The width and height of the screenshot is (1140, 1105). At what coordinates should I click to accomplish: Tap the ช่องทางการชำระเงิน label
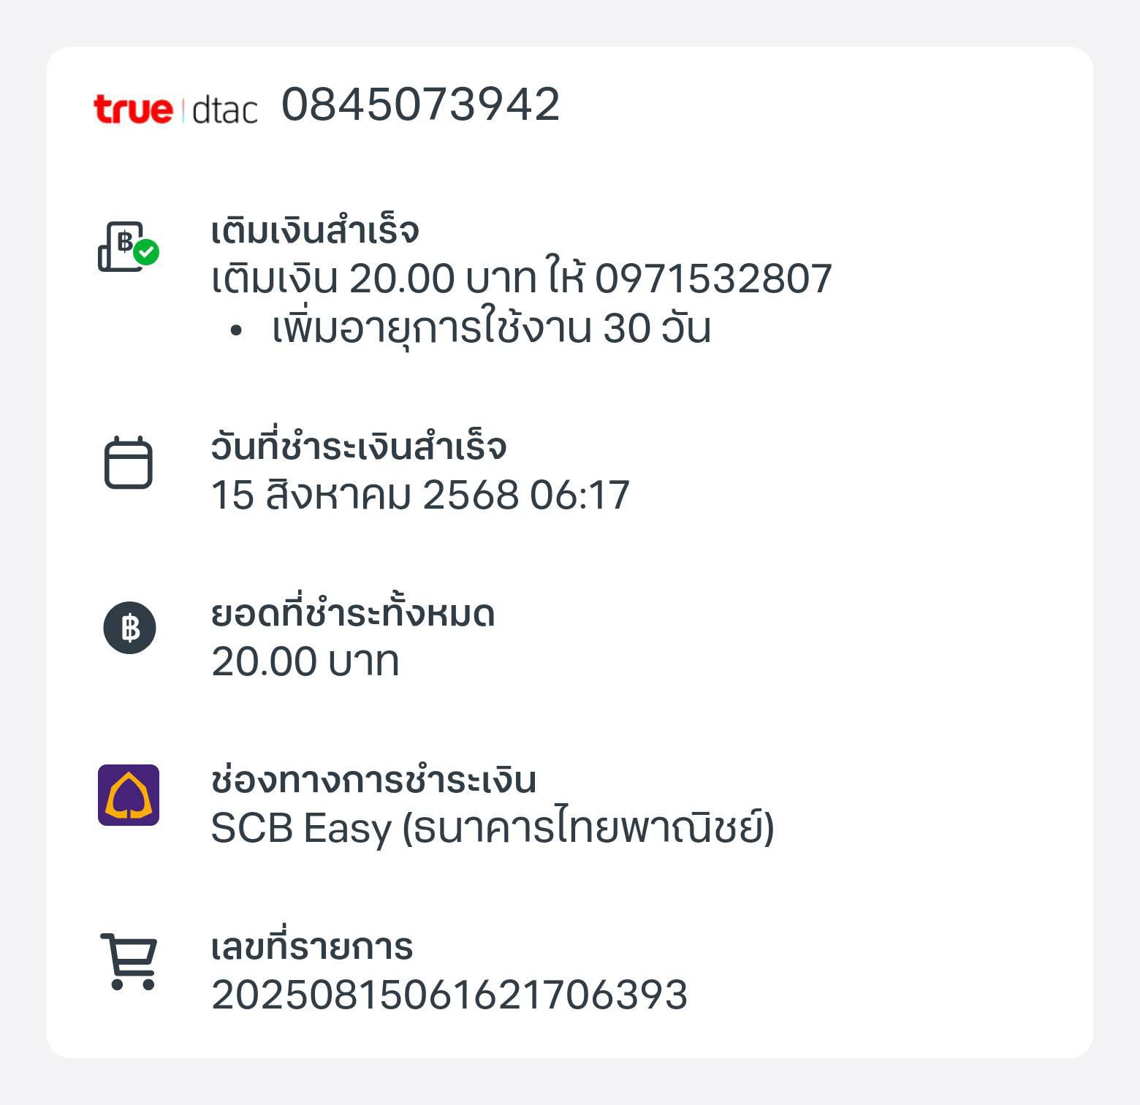point(373,780)
